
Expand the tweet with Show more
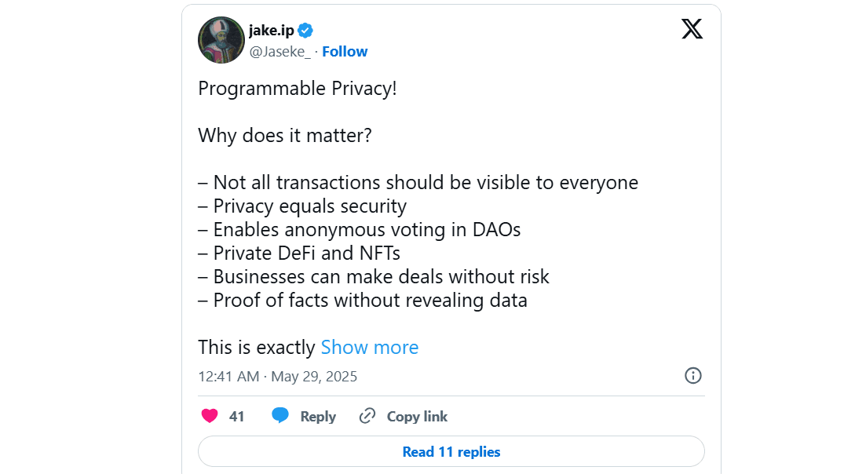370,348
